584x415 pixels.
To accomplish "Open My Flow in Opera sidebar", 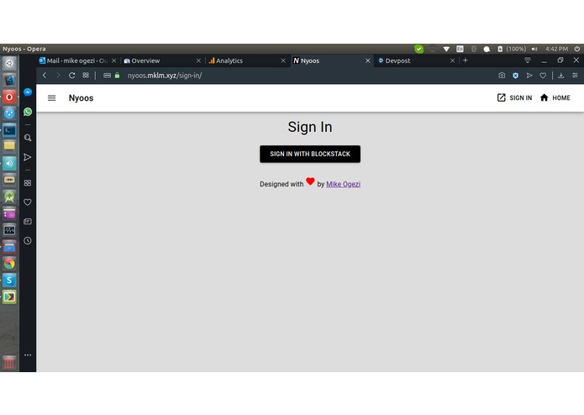I will click(28, 157).
